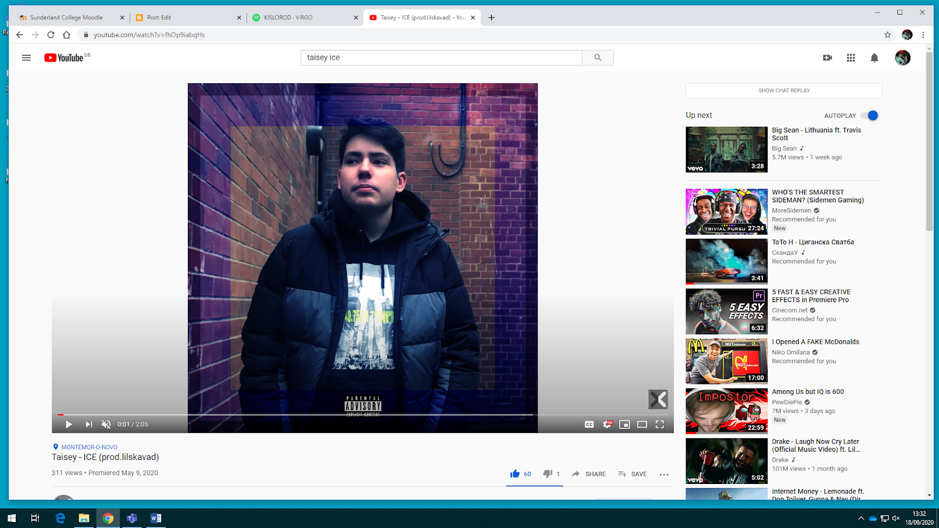Open Microsoft Teams from taskbar
939x528 pixels.
pyautogui.click(x=132, y=518)
